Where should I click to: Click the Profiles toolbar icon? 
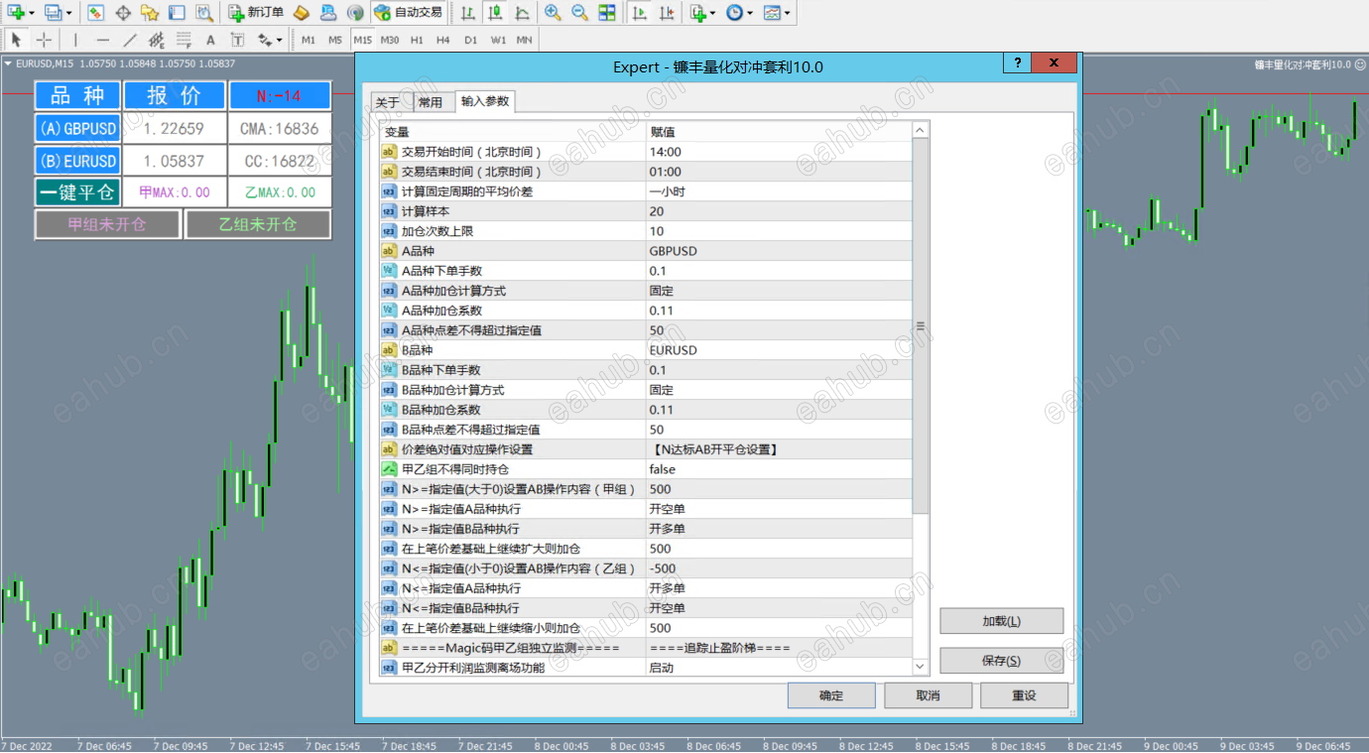tap(53, 12)
